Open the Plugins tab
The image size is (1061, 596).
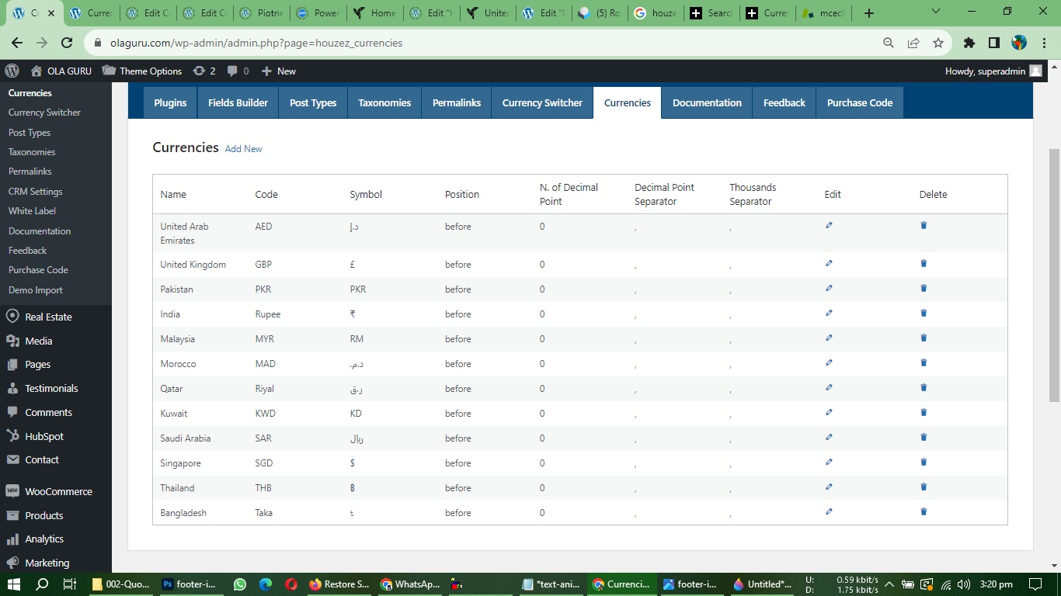pyautogui.click(x=170, y=102)
